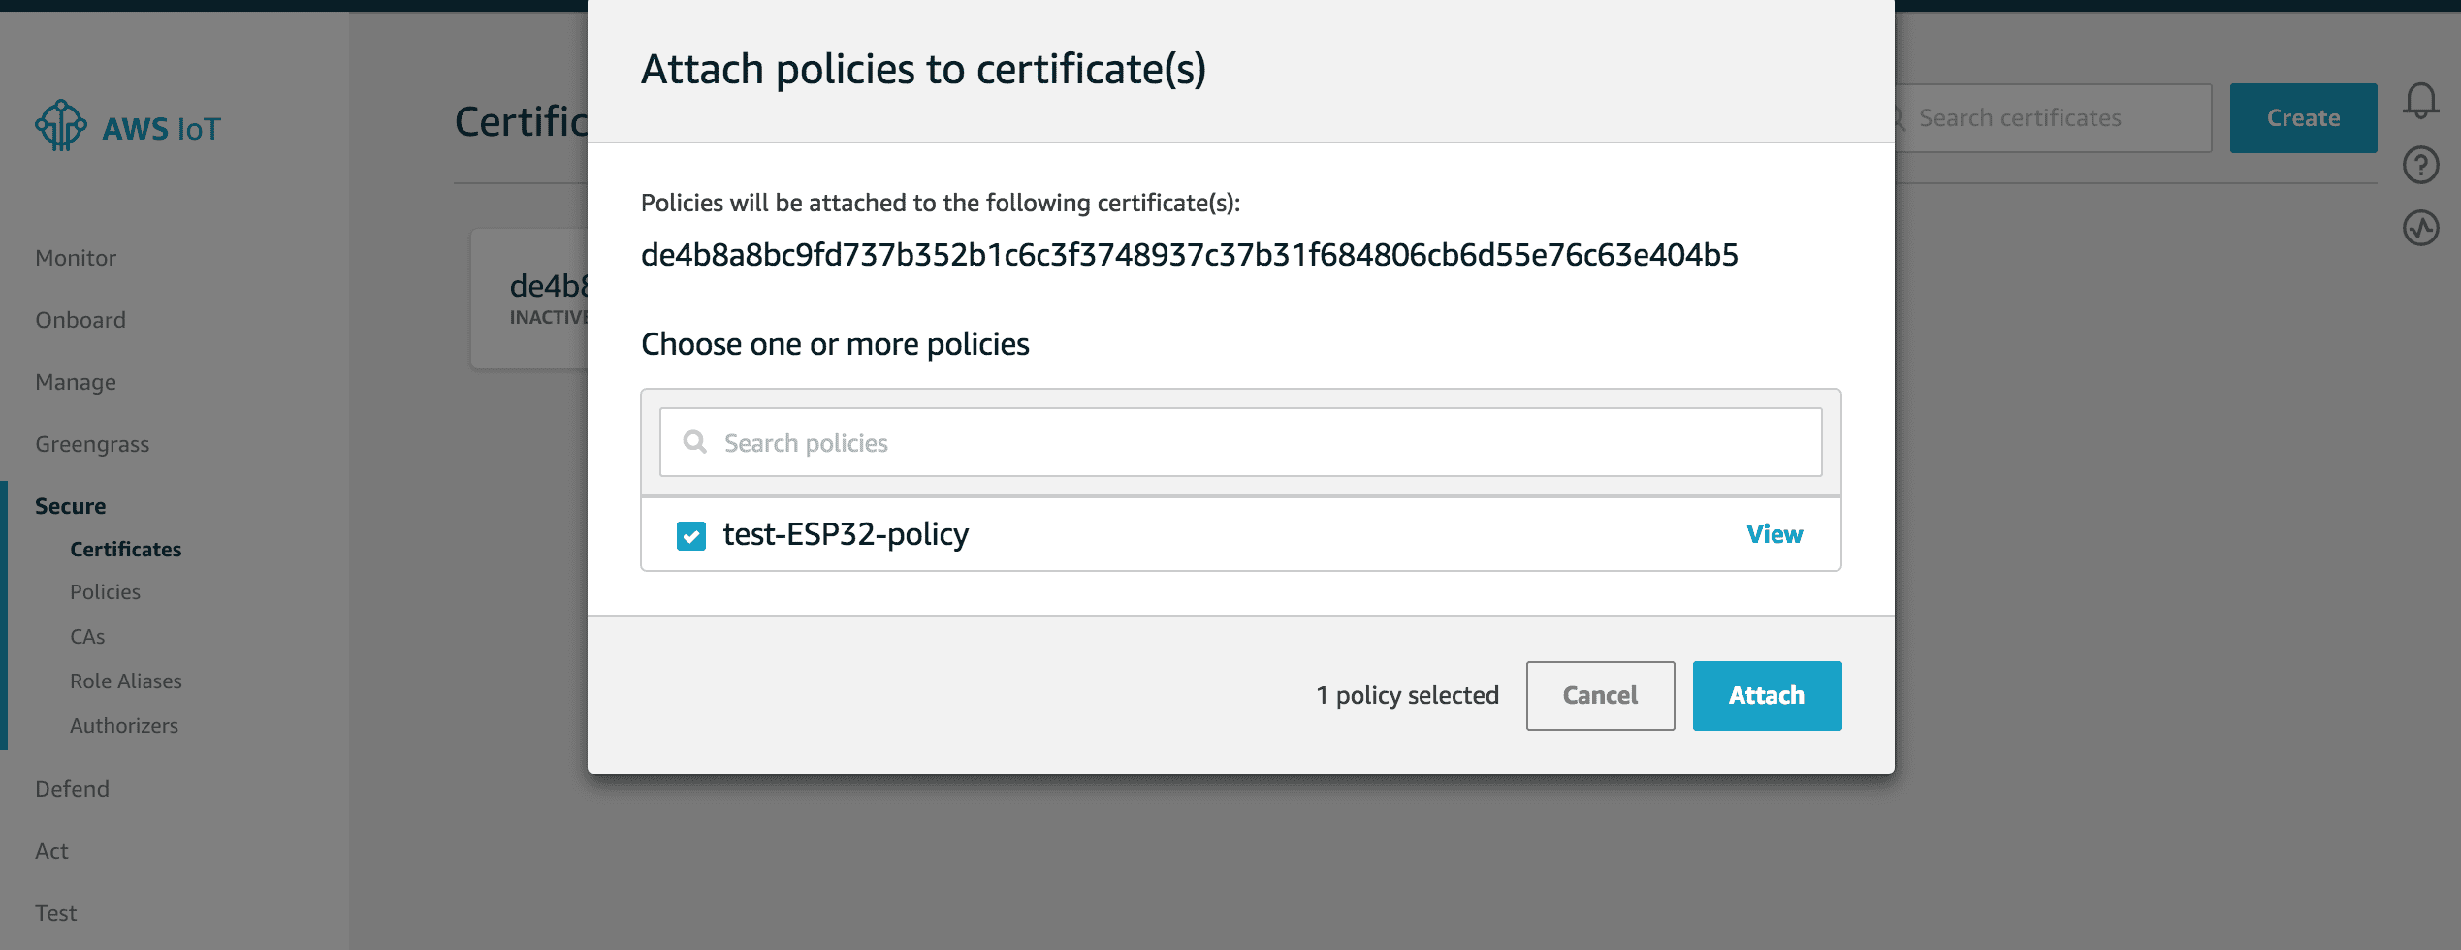Image resolution: width=2461 pixels, height=950 pixels.
Task: Collapse the Secure section in sidebar
Action: click(69, 505)
